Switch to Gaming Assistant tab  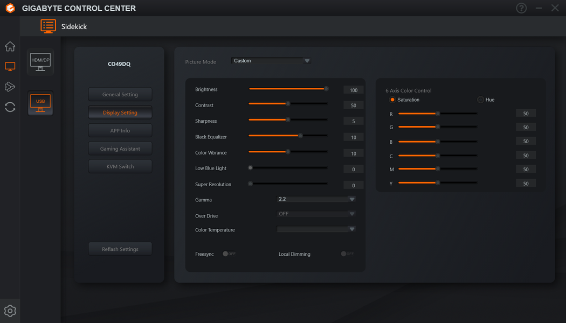click(x=120, y=149)
